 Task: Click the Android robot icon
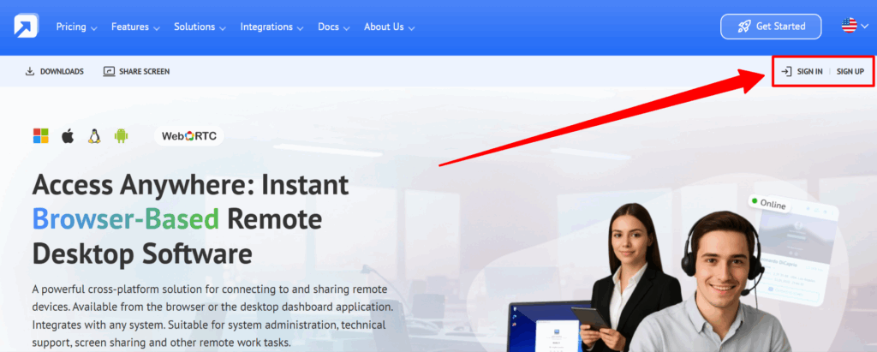tap(121, 135)
